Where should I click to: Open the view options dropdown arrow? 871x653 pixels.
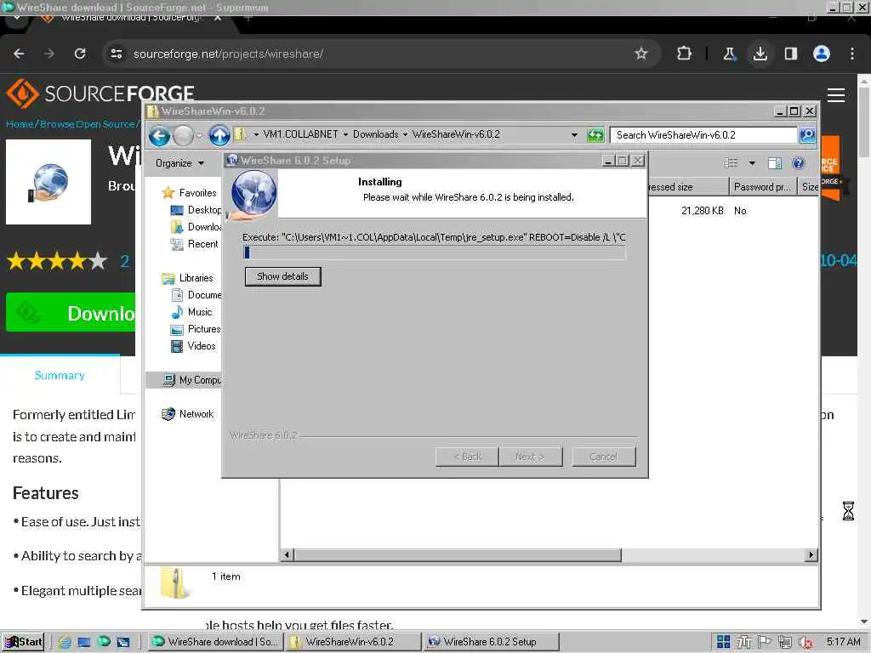pos(752,163)
